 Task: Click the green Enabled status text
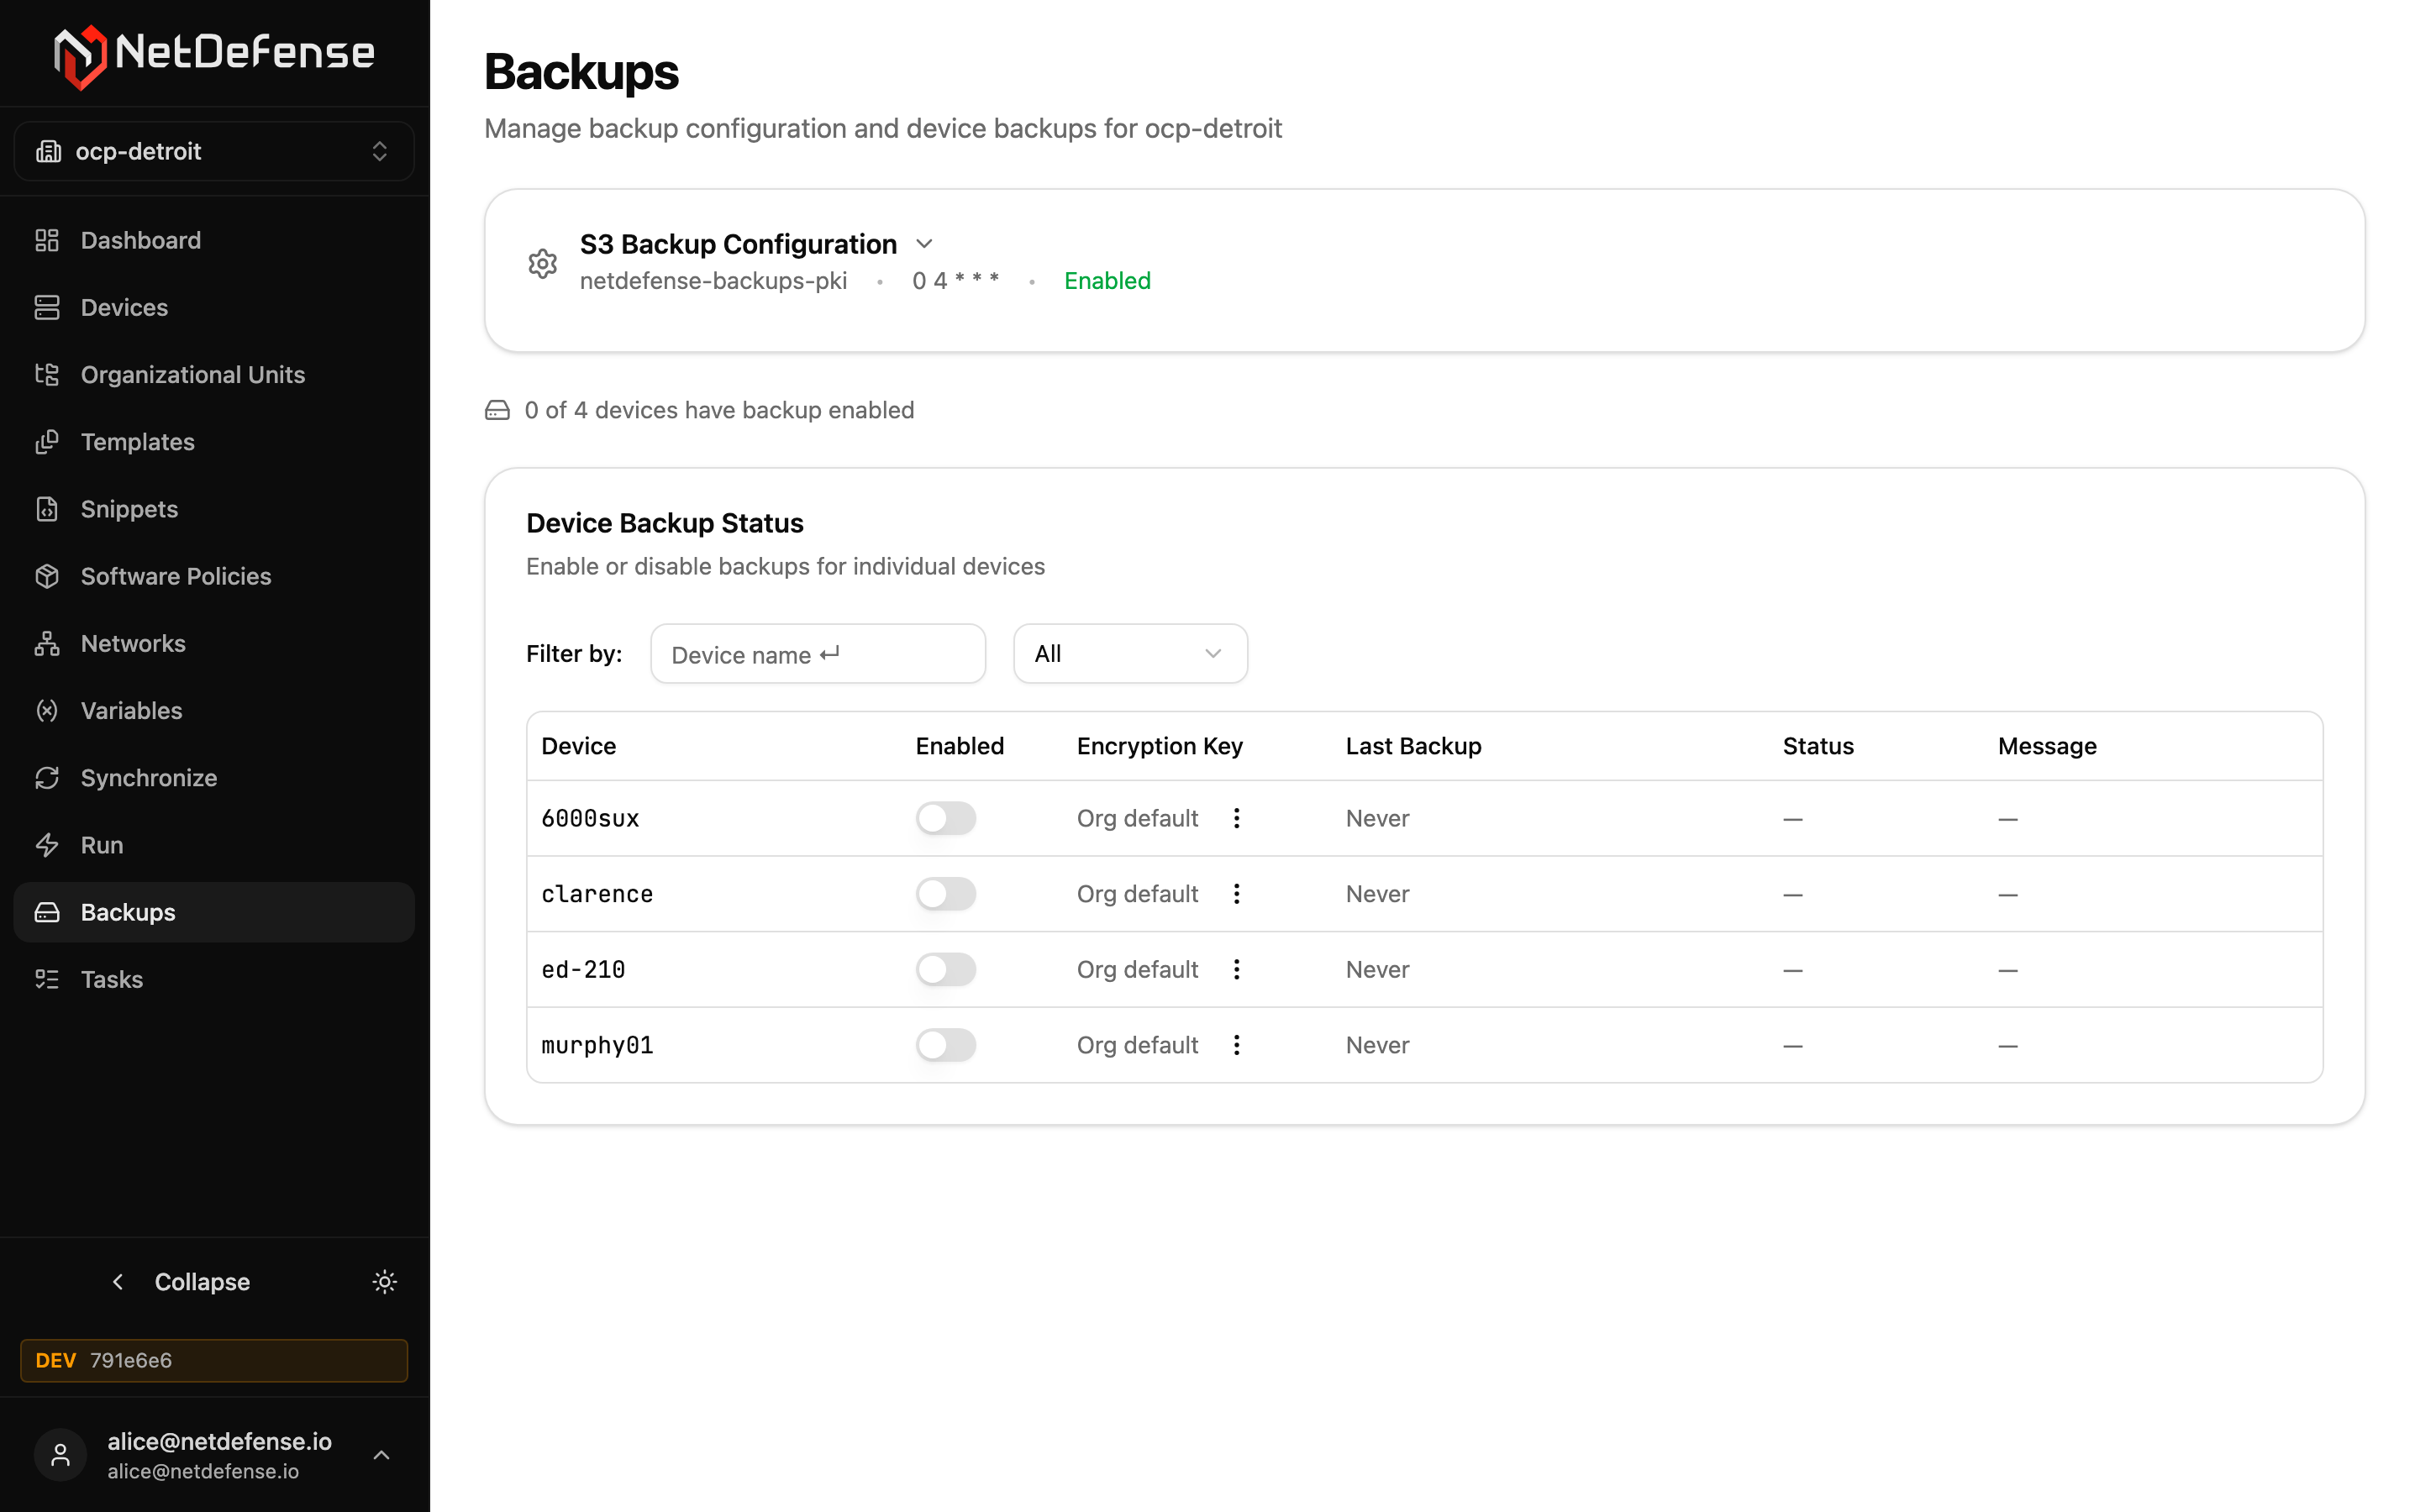point(1107,281)
